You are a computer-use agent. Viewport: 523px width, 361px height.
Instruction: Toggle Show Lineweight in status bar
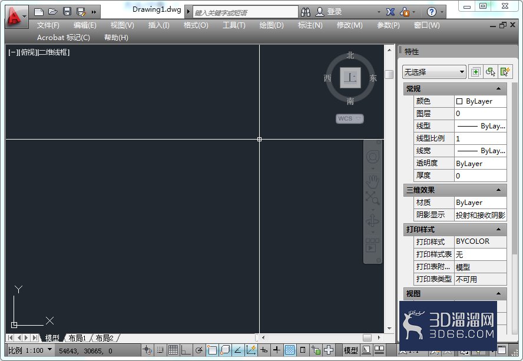(276, 350)
